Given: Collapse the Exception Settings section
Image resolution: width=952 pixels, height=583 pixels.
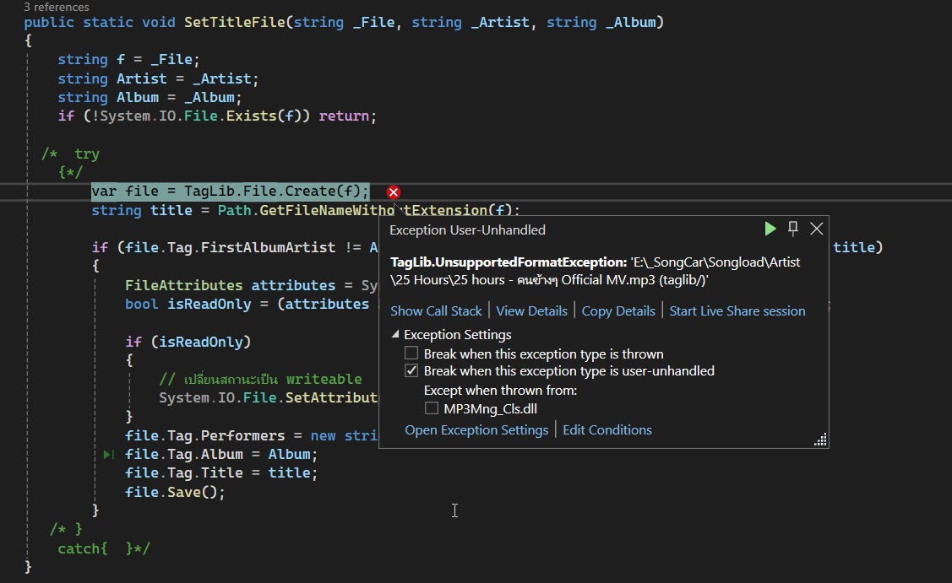Looking at the screenshot, I should click(x=395, y=335).
